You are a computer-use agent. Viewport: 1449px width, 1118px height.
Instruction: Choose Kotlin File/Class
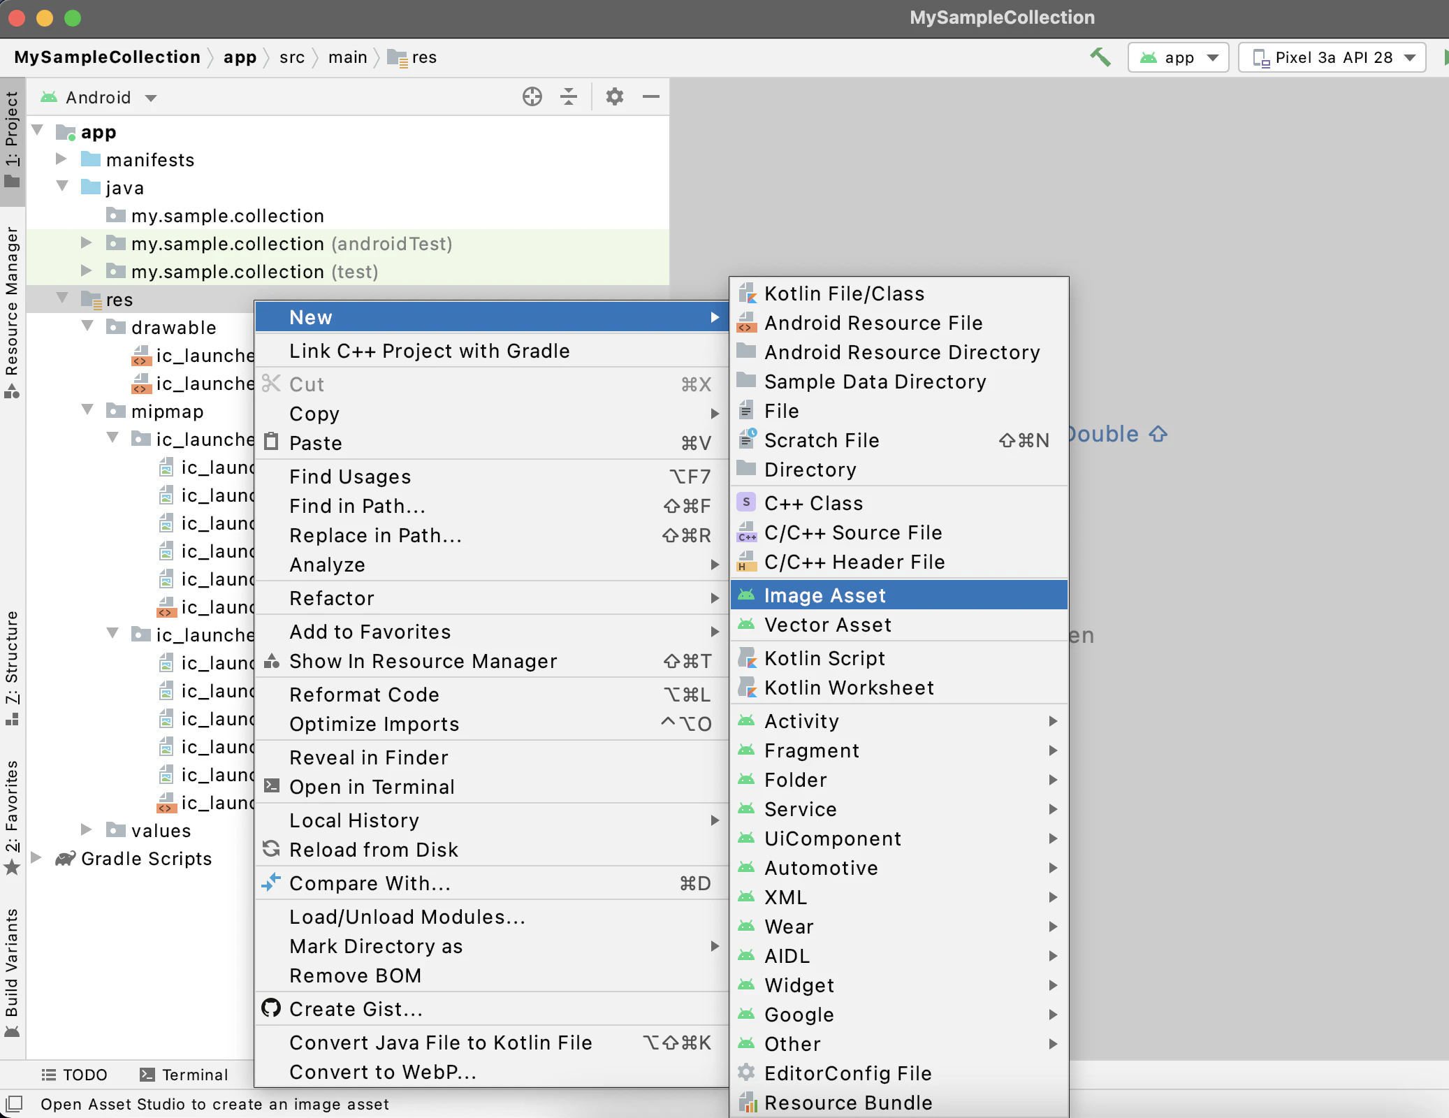coord(899,293)
